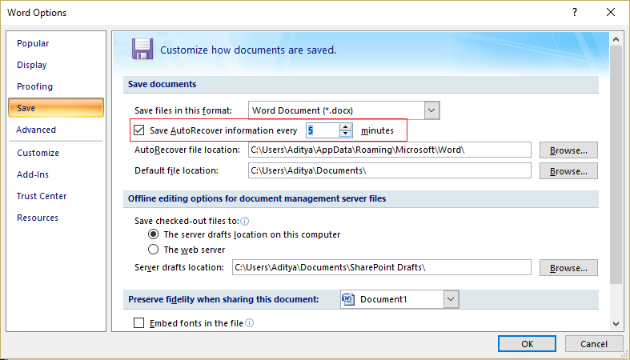Click the floppy disk save icon
630x360 pixels.
click(x=142, y=49)
